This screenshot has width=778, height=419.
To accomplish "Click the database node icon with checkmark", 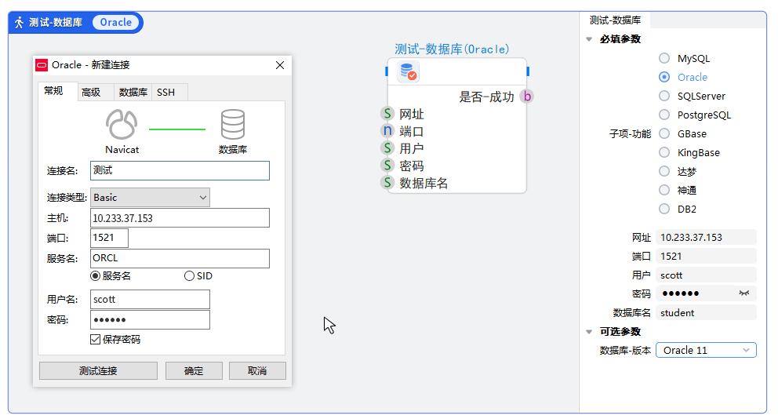I will coord(408,72).
